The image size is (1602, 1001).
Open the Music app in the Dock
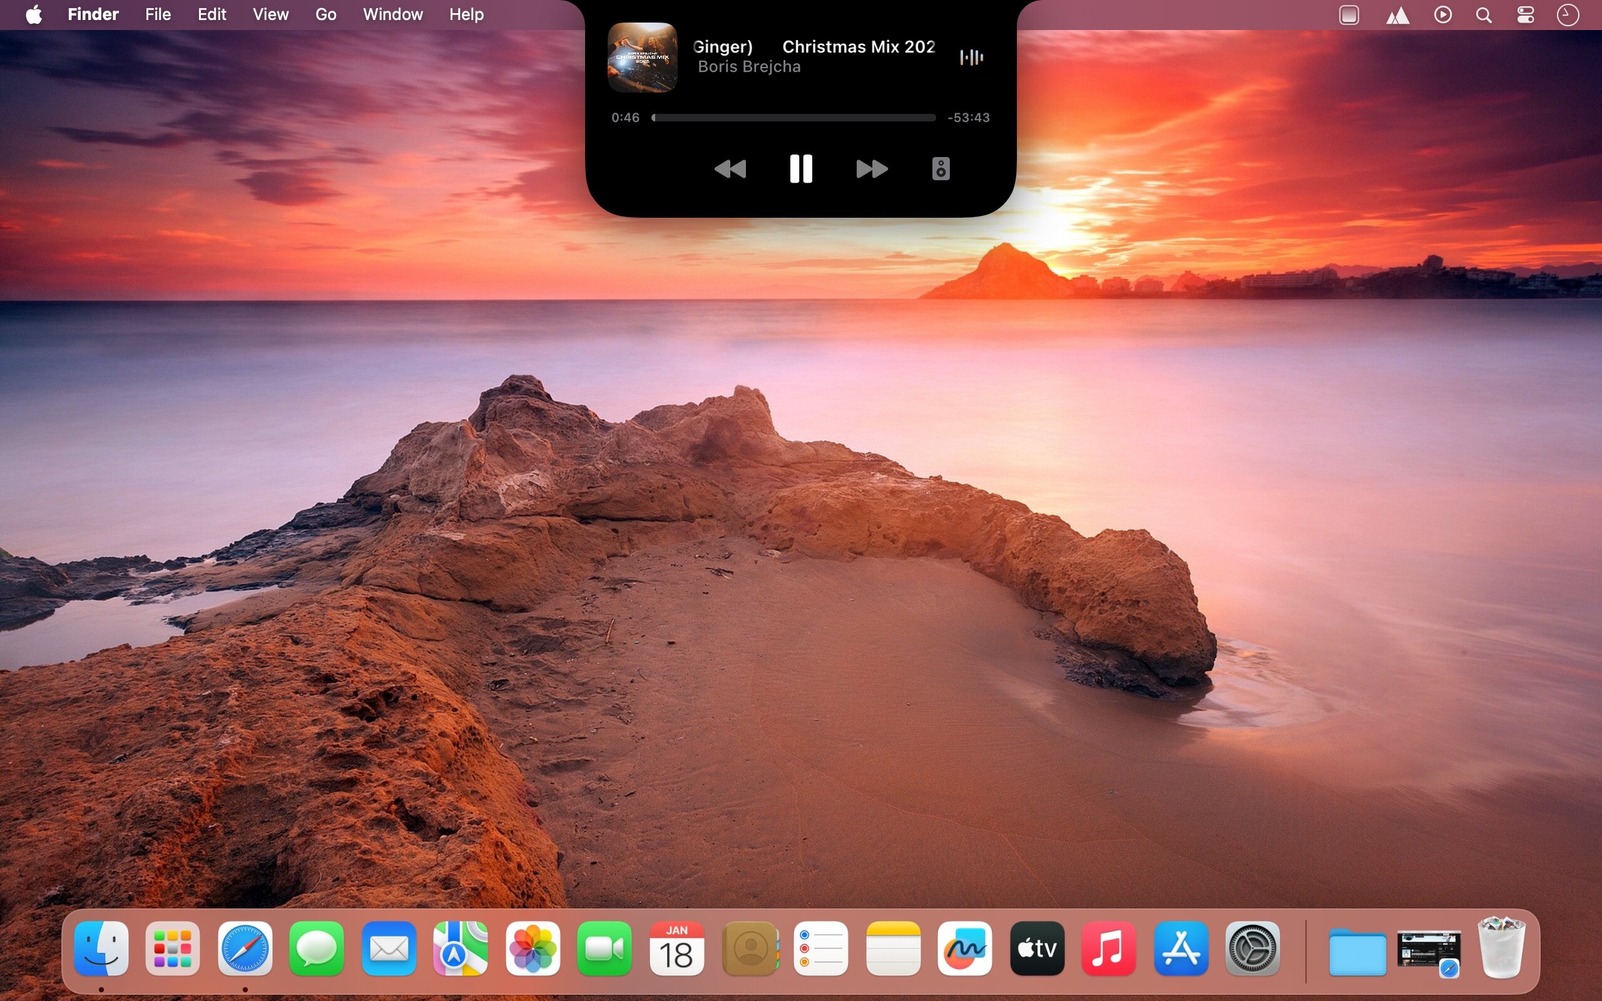pyautogui.click(x=1109, y=948)
